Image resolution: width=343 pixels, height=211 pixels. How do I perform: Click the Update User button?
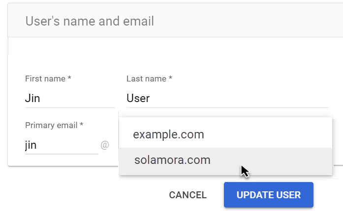point(268,195)
